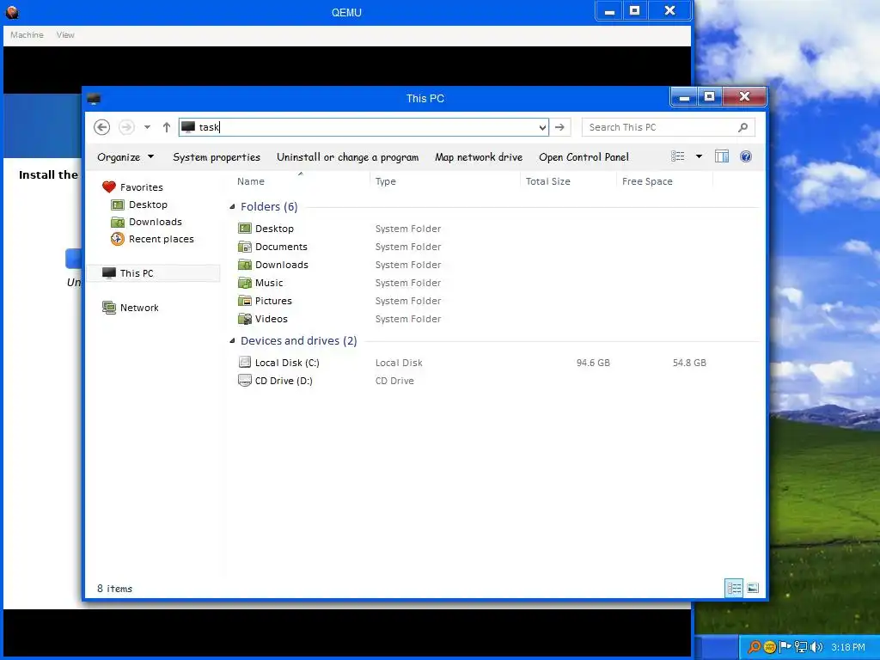Viewport: 880px width, 660px height.
Task: Click the magnifier icon in the search box
Action: pyautogui.click(x=743, y=127)
